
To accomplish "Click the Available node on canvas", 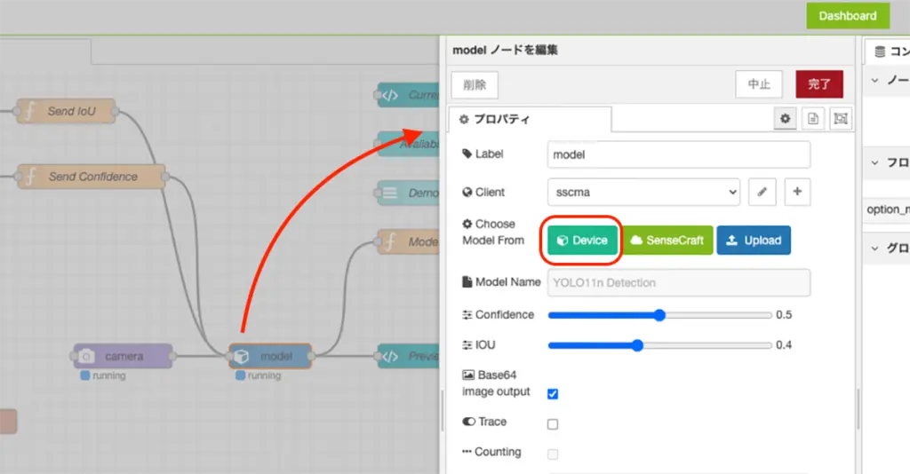I will click(409, 144).
